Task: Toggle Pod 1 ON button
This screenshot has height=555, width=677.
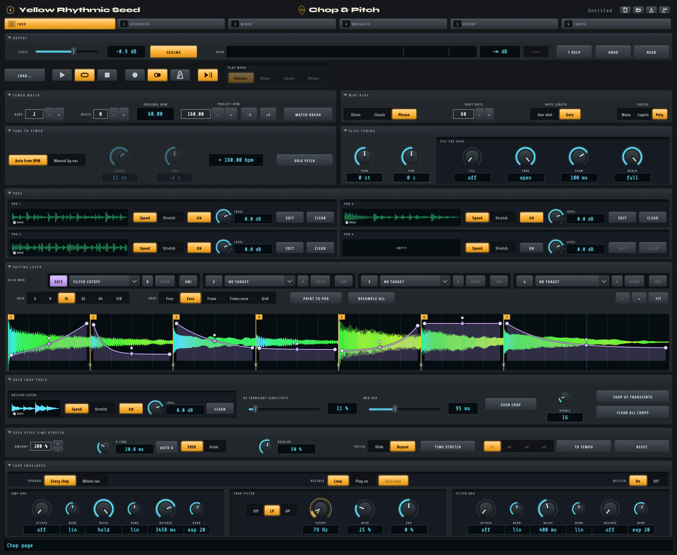Action: (199, 218)
